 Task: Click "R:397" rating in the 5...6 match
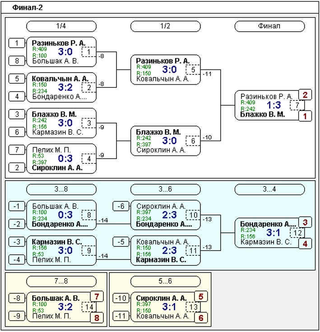[144, 304]
